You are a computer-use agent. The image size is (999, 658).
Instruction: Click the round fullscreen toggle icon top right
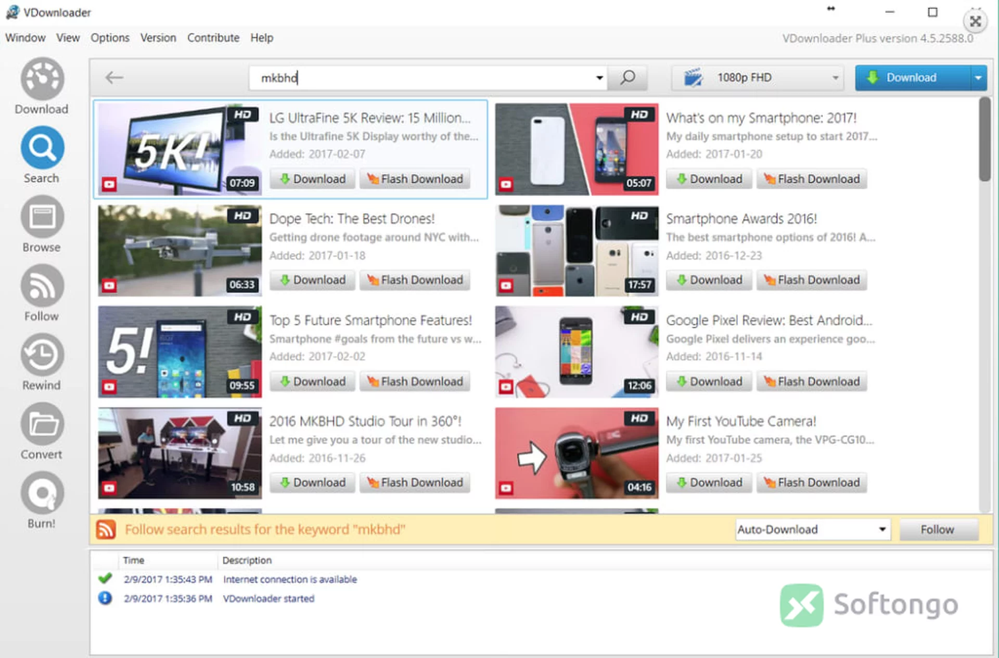pyautogui.click(x=975, y=21)
